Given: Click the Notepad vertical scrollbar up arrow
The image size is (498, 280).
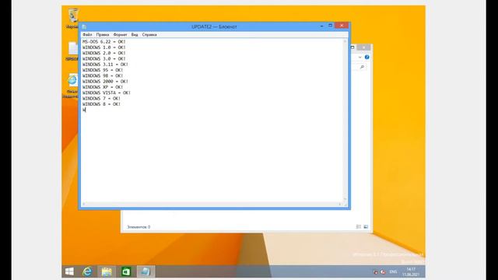Looking at the screenshot, I should [345, 41].
